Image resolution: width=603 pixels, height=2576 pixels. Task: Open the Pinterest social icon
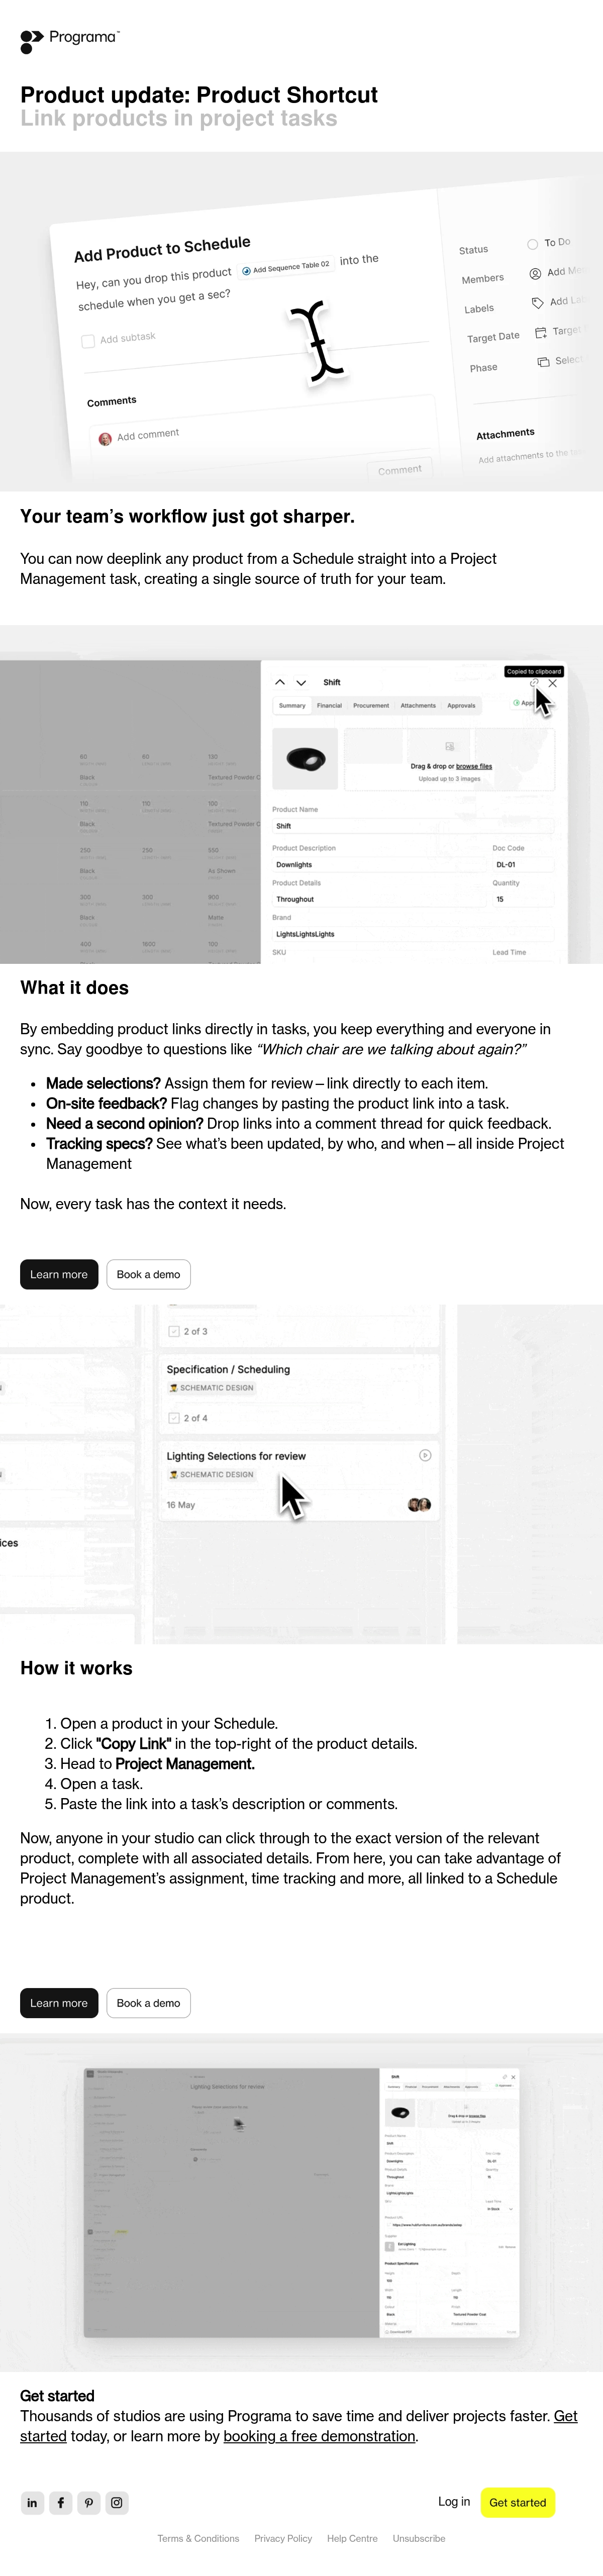click(89, 2502)
